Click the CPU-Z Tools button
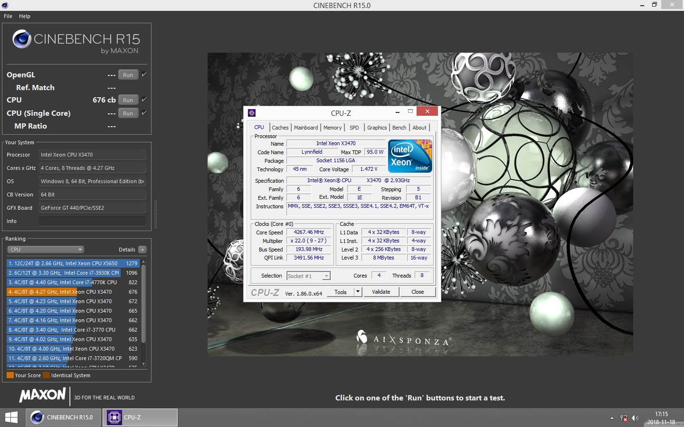 pyautogui.click(x=341, y=292)
